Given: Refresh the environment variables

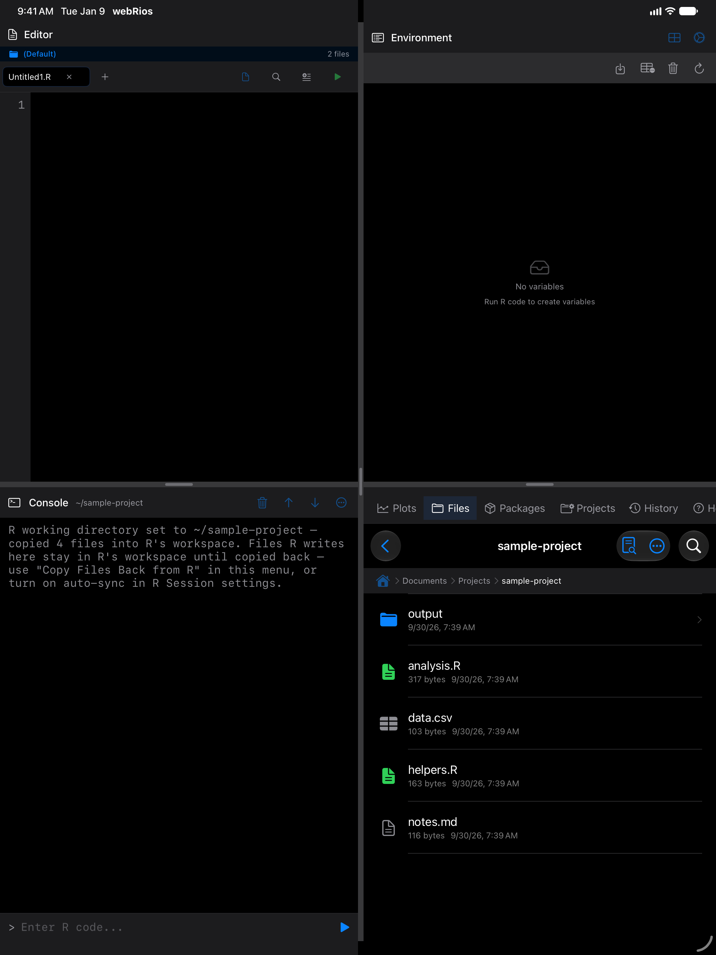Looking at the screenshot, I should [x=699, y=68].
